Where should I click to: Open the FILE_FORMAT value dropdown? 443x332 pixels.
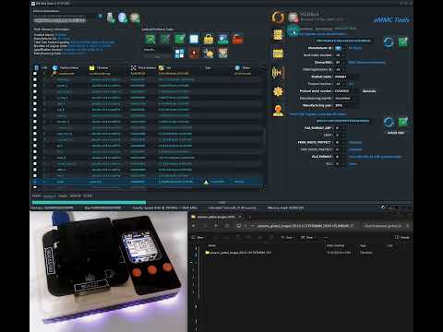(340, 157)
